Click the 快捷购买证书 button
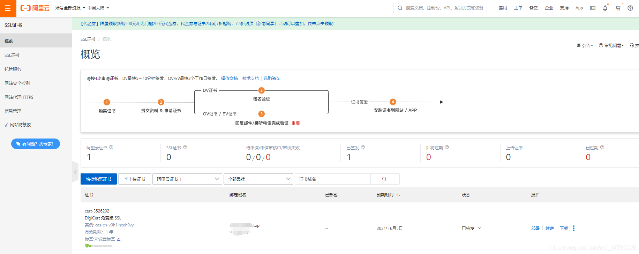The width and height of the screenshot is (639, 254). pos(99,179)
